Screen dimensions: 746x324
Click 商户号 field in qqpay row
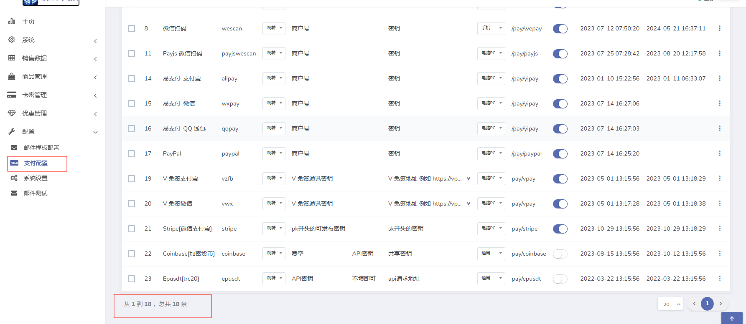pos(300,128)
